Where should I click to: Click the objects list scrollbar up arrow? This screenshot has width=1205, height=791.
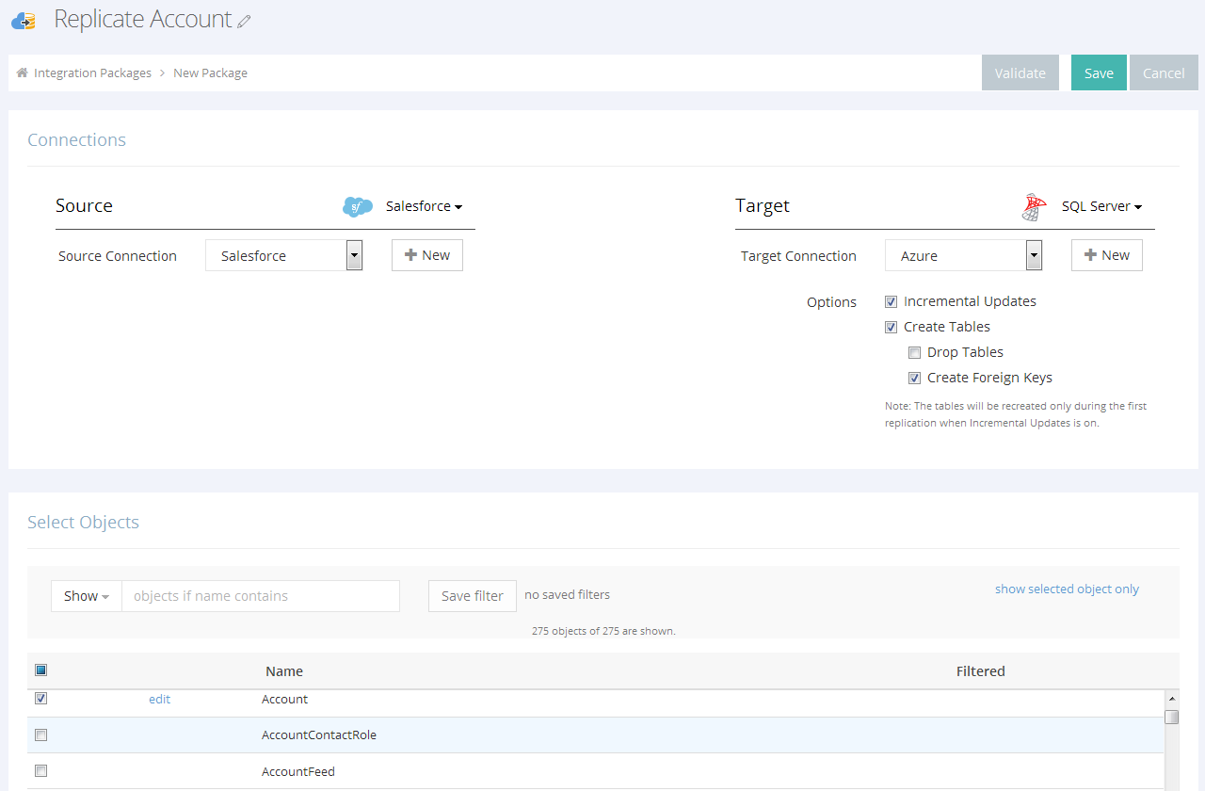(1172, 699)
